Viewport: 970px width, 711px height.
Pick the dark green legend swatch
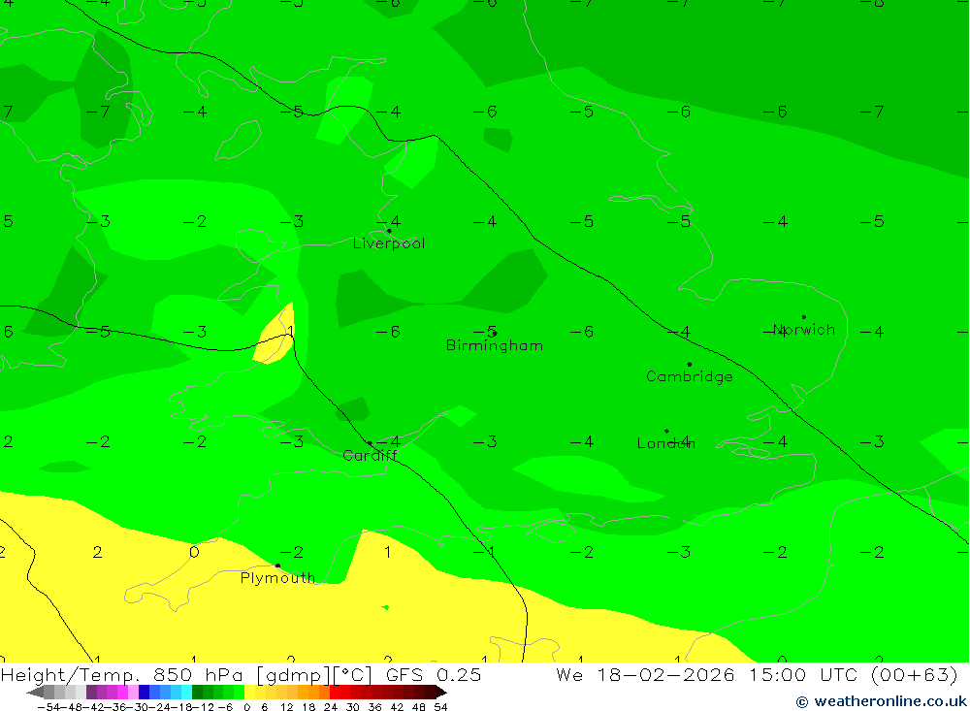pyautogui.click(x=197, y=692)
